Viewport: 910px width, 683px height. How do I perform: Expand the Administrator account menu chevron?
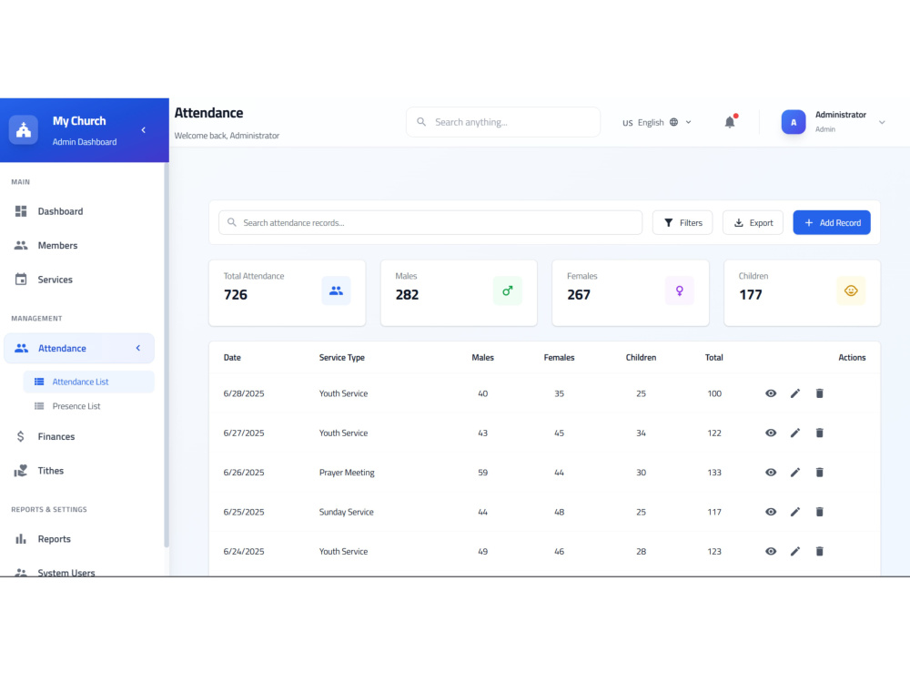tap(882, 123)
